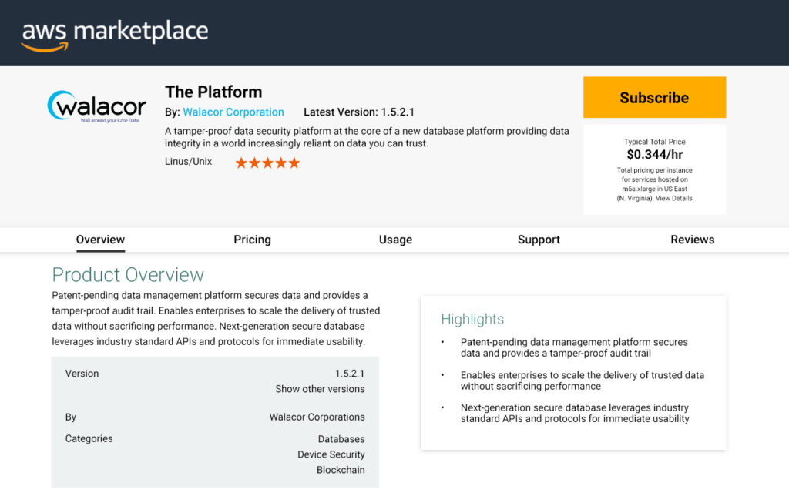
Task: Switch to the Pricing tab
Action: [252, 240]
